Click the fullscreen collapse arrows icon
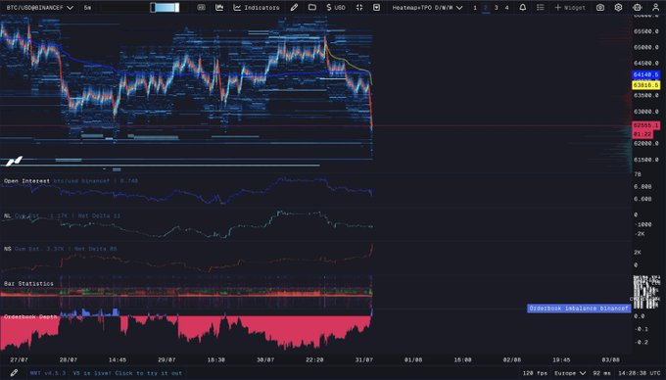Viewport: 666px width, 380px height. pos(359,7)
